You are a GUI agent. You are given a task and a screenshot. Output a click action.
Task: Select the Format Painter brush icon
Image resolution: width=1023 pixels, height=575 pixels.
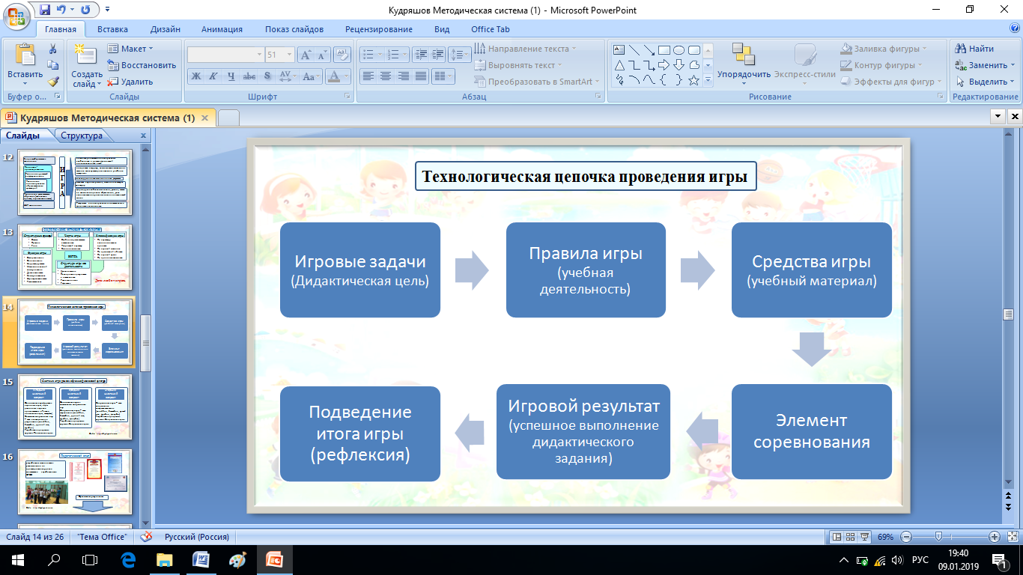53,82
